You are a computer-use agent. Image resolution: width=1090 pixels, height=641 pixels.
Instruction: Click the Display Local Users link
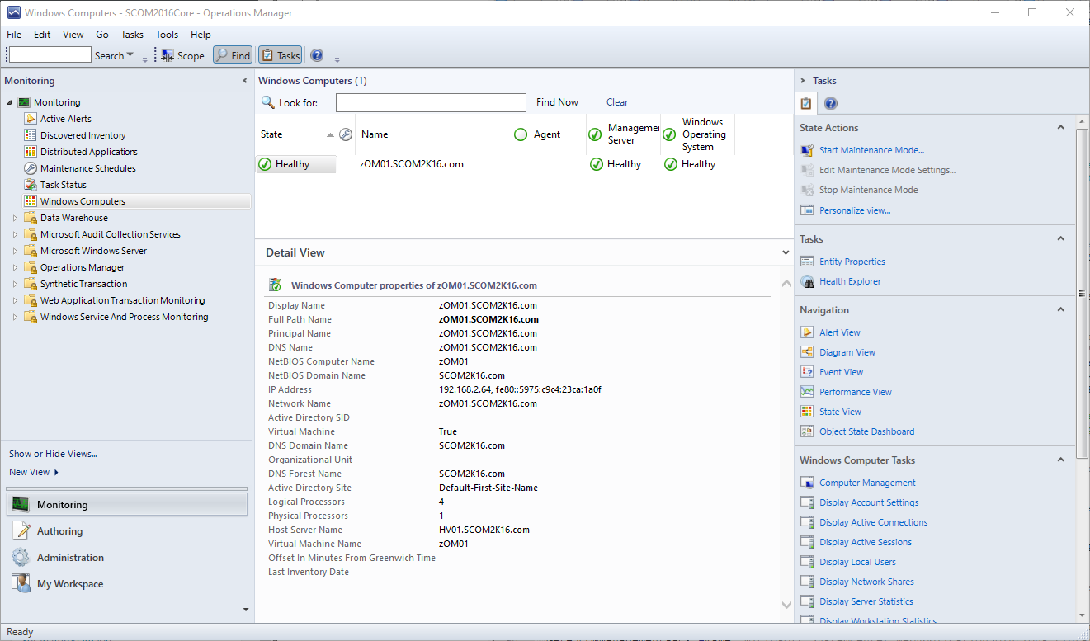coord(857,562)
